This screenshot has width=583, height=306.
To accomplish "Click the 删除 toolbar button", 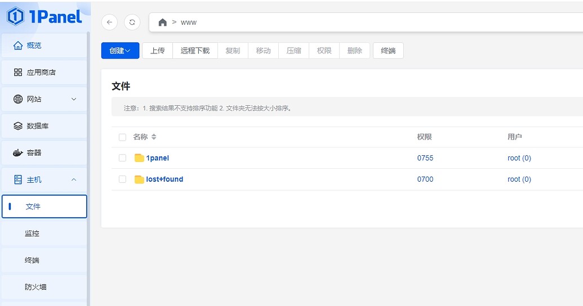I will pos(355,51).
